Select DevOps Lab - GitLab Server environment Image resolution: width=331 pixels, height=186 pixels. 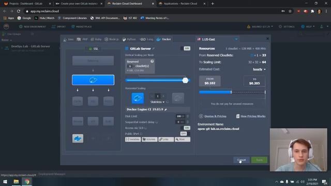(x=31, y=47)
